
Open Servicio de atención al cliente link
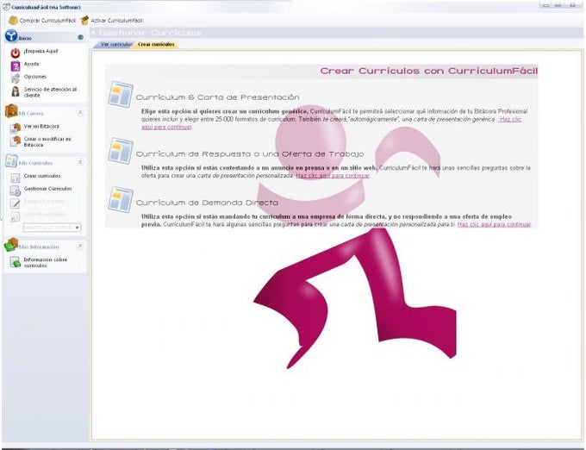pyautogui.click(x=50, y=92)
